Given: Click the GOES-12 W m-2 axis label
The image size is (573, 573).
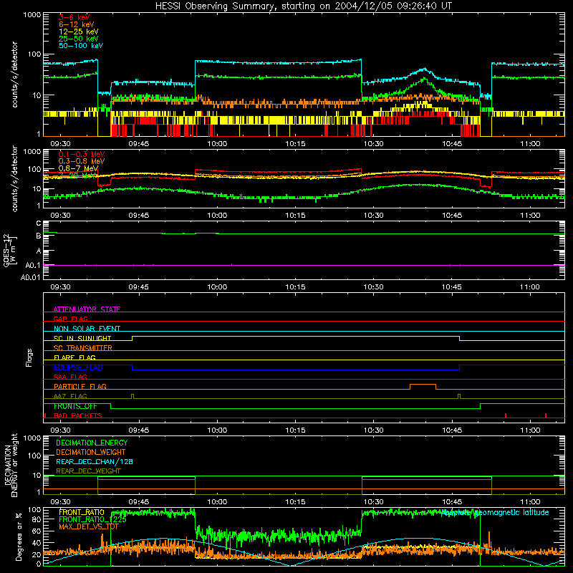Looking at the screenshot, I should pyautogui.click(x=9, y=250).
